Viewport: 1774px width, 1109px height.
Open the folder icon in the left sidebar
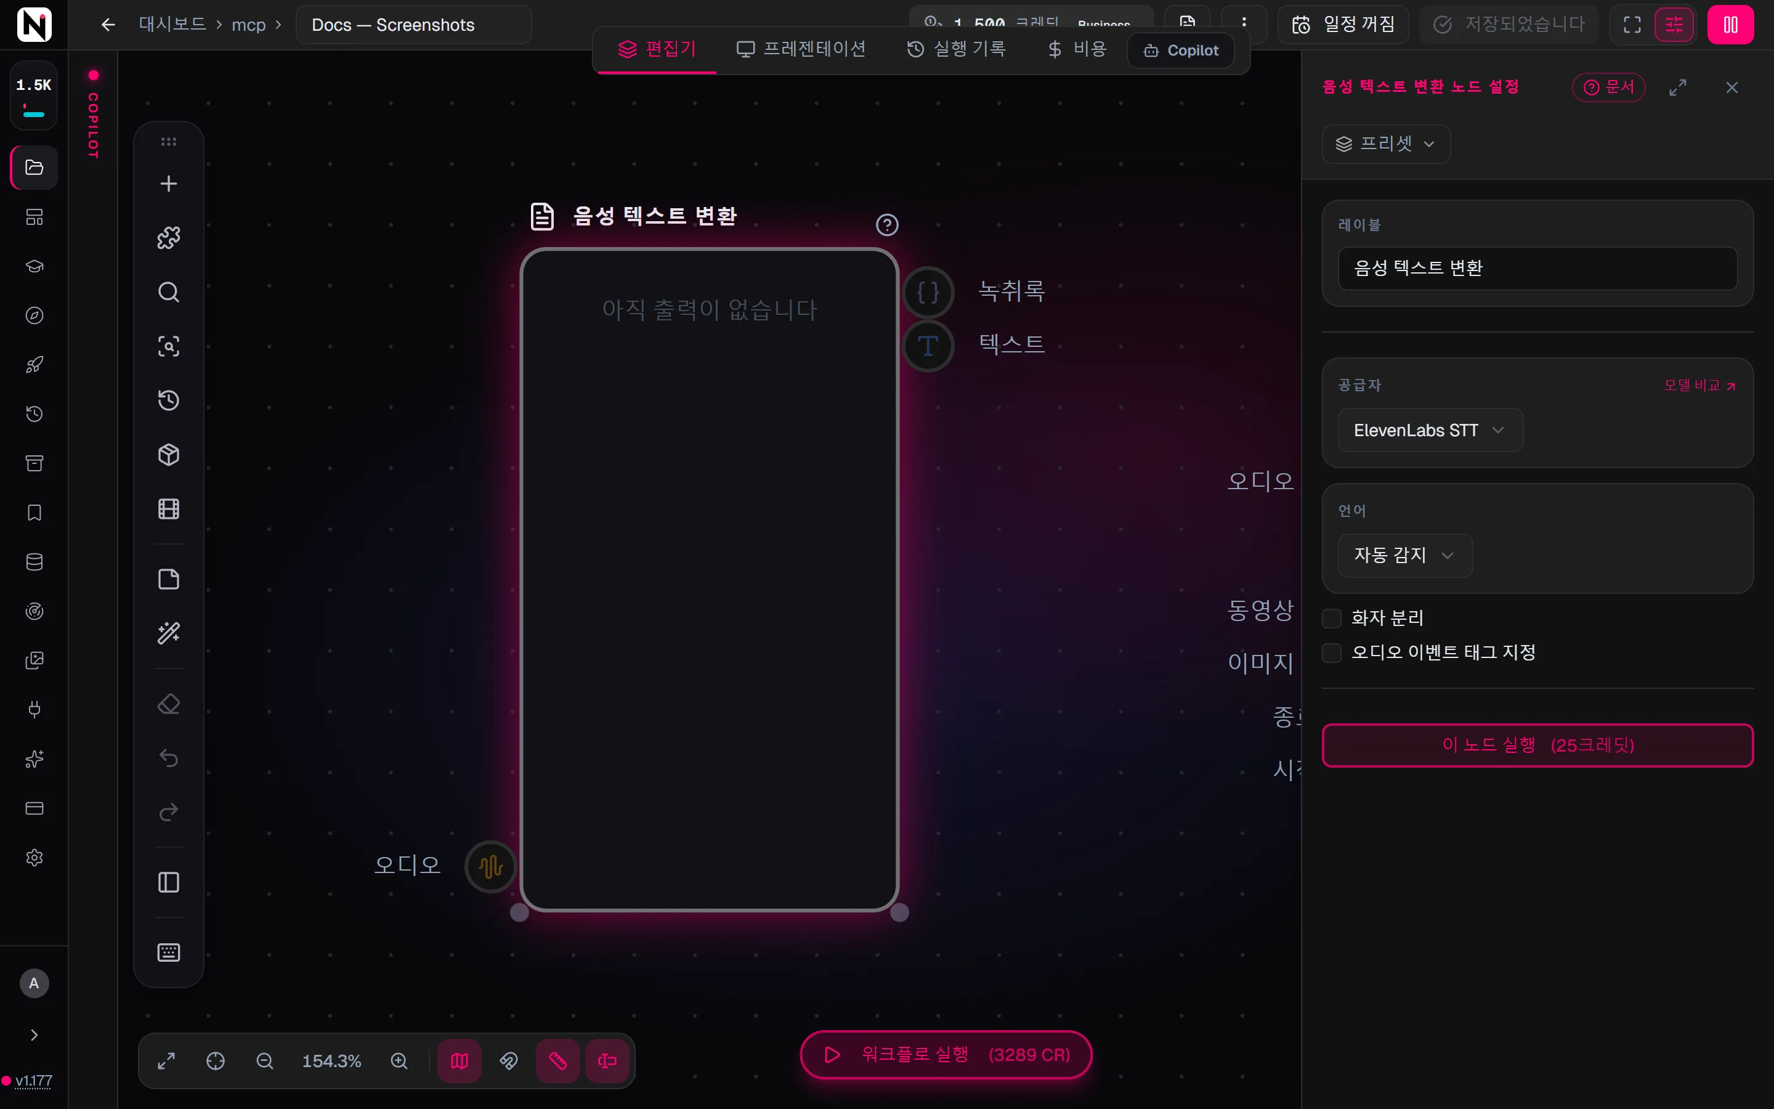[34, 167]
